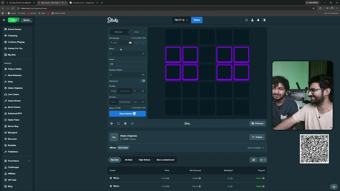The image size is (340, 191).
Task: Select Reset for On Win
Action: [x=114, y=91]
